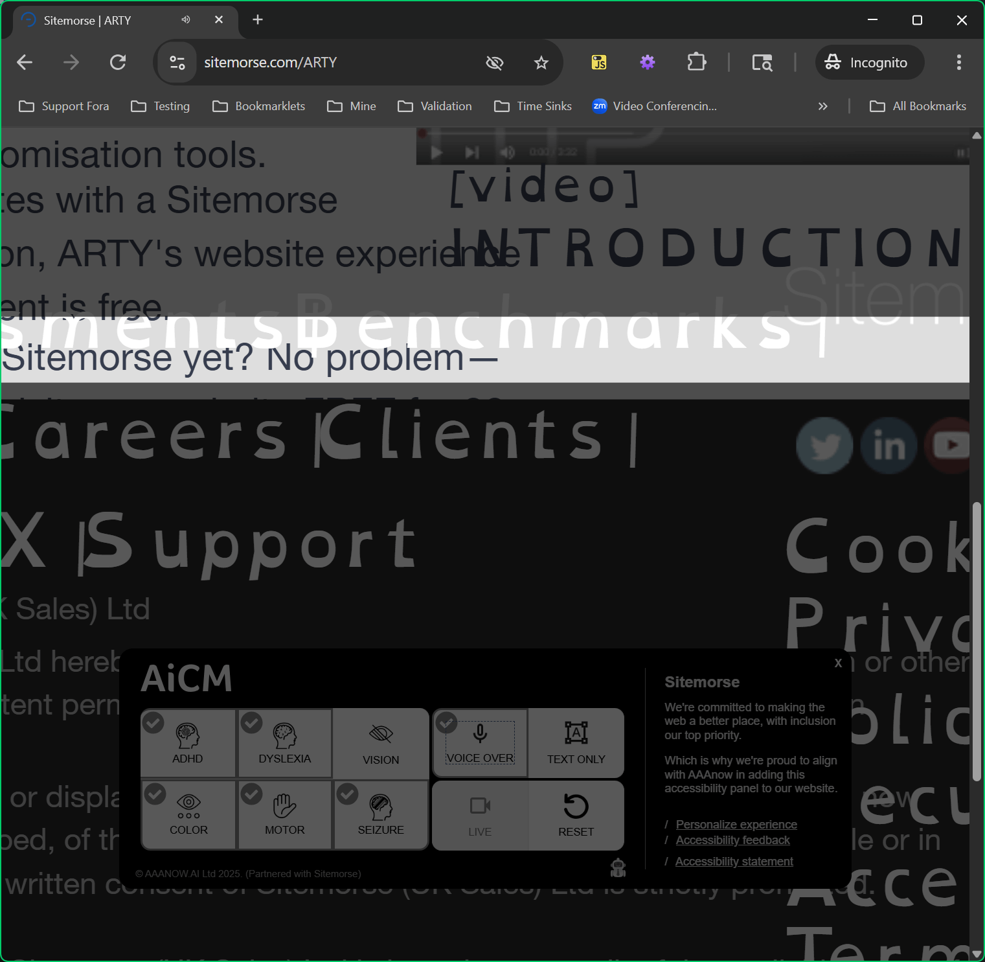Turn on the VISION profile
Image resolution: width=985 pixels, height=962 pixels.
click(x=381, y=744)
